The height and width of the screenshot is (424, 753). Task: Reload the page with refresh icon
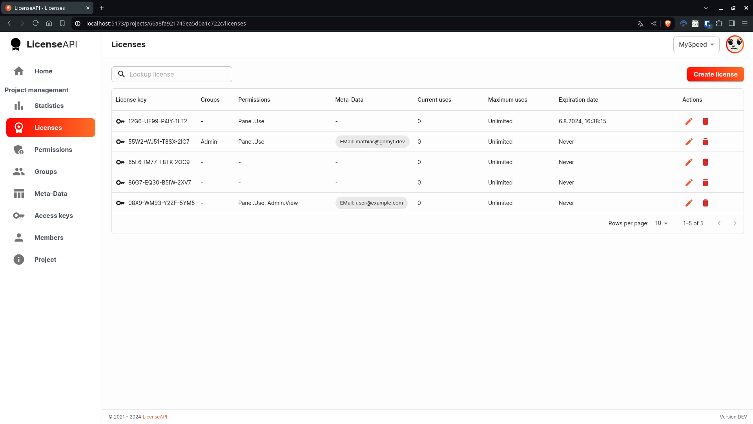pyautogui.click(x=36, y=24)
